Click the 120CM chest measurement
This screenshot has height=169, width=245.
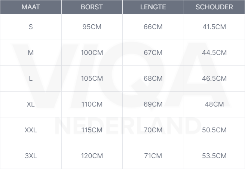pos(92,156)
